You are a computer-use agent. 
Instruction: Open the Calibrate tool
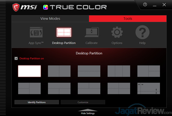pos(91,34)
